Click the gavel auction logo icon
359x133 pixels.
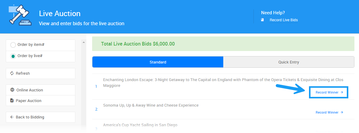click(20, 15)
